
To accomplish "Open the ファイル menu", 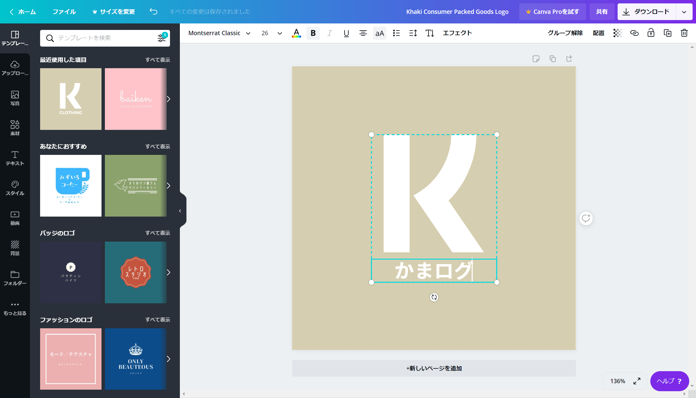I will coord(64,12).
